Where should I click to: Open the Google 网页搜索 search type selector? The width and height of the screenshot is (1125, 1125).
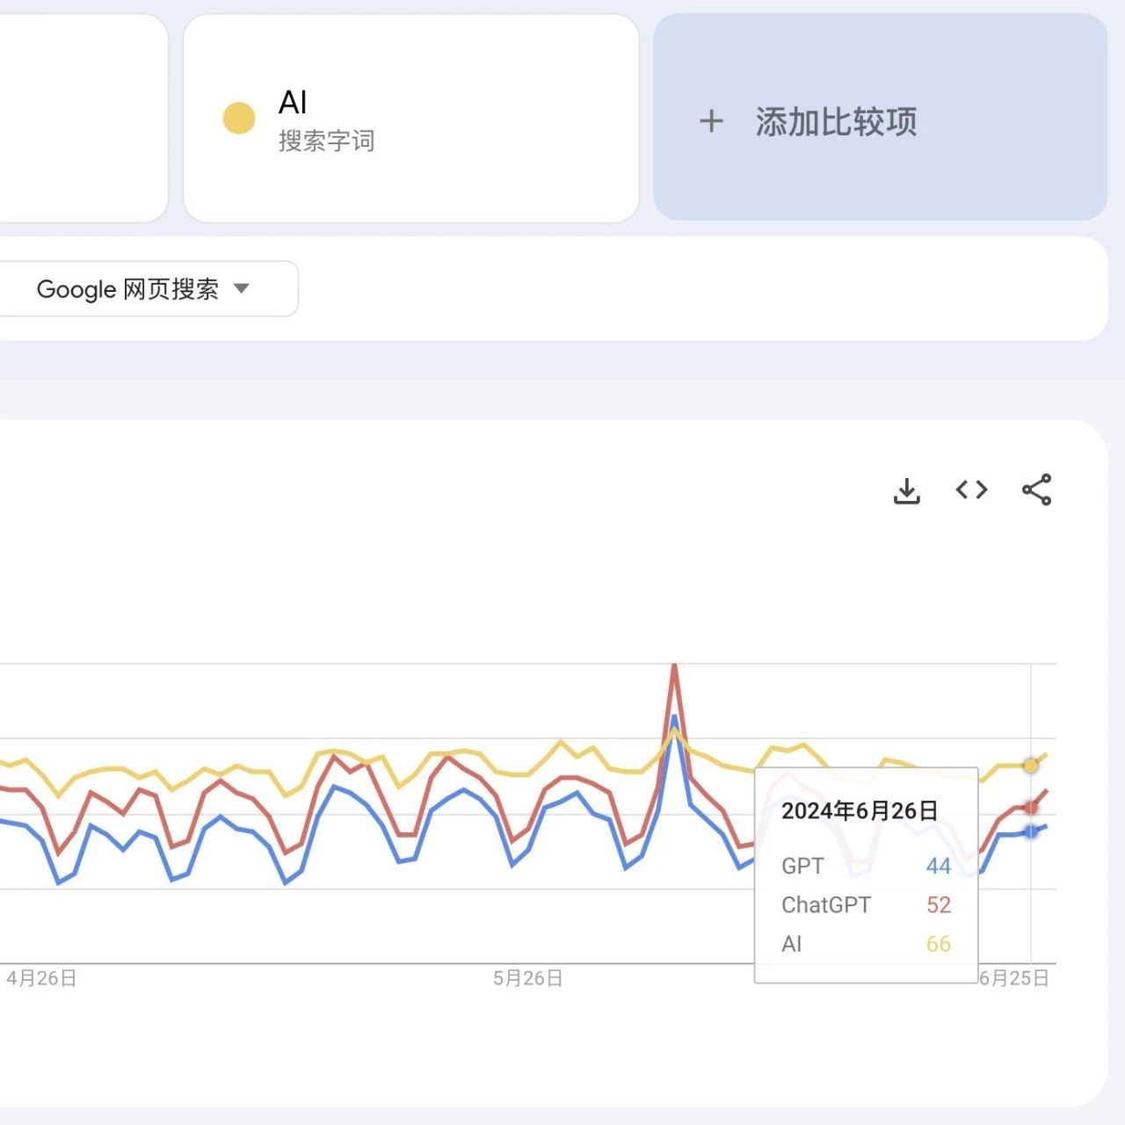click(x=127, y=289)
